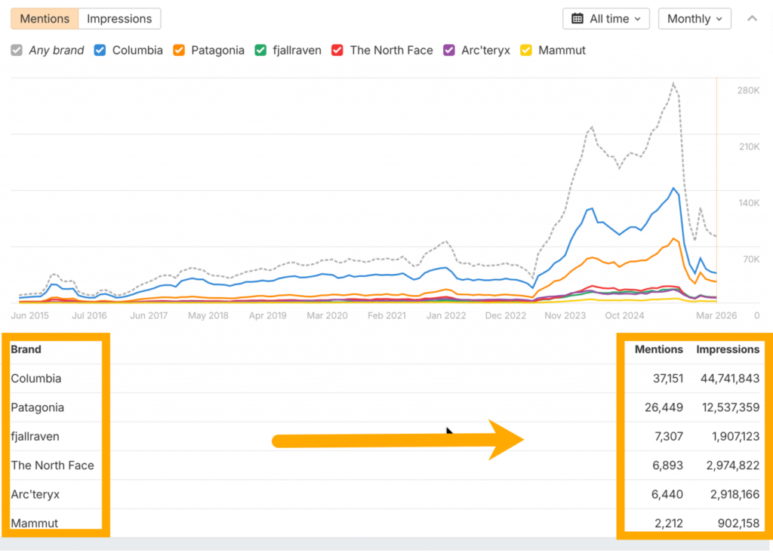
Task: Toggle The North Face red checkbox
Action: pos(337,51)
